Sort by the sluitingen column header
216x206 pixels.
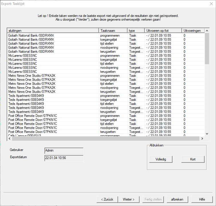(53, 31)
